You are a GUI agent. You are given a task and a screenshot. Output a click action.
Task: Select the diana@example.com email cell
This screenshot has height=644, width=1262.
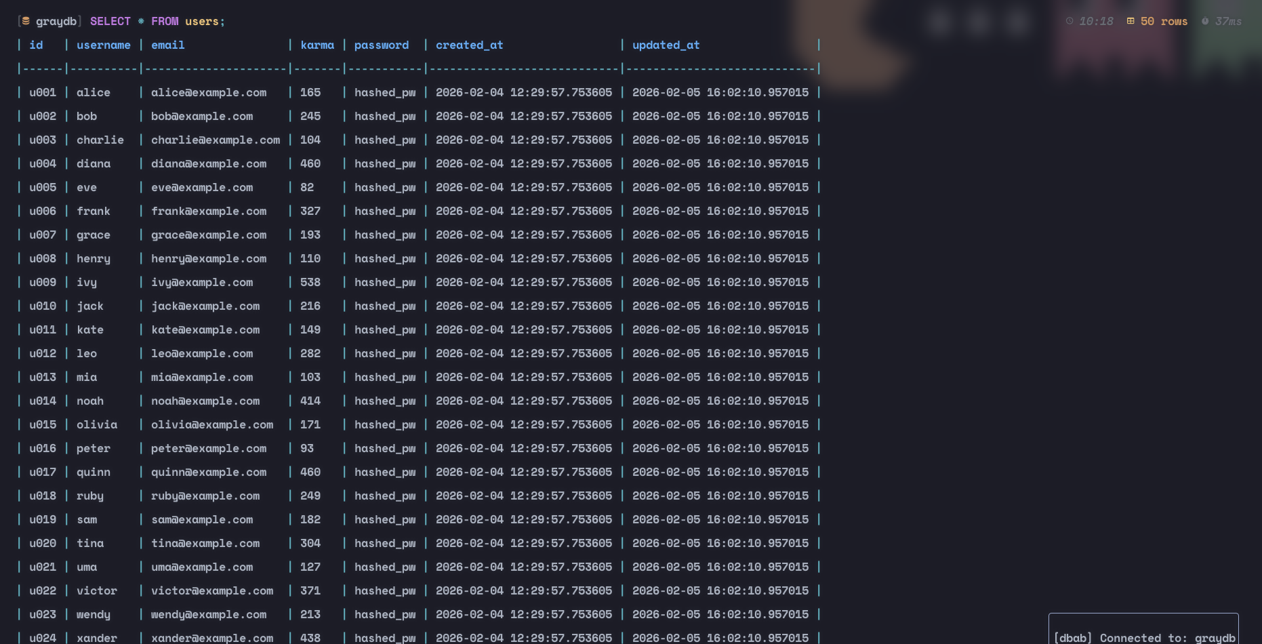tap(209, 163)
